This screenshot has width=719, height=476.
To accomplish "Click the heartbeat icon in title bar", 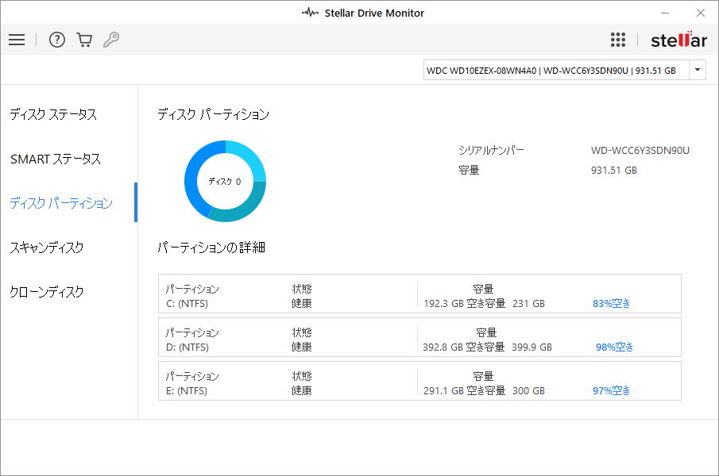I will pos(311,13).
